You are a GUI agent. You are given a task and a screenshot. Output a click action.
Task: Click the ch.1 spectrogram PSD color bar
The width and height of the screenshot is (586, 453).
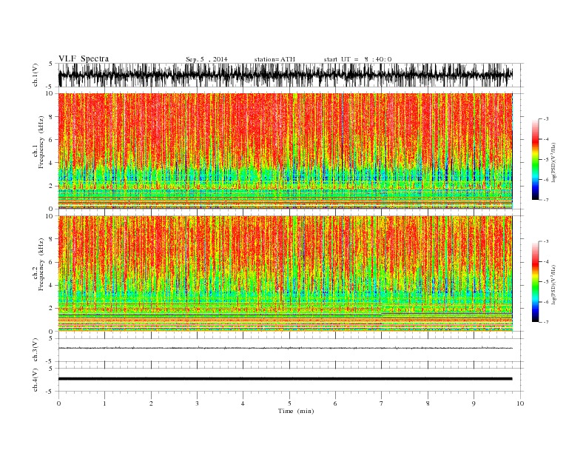tap(535, 159)
